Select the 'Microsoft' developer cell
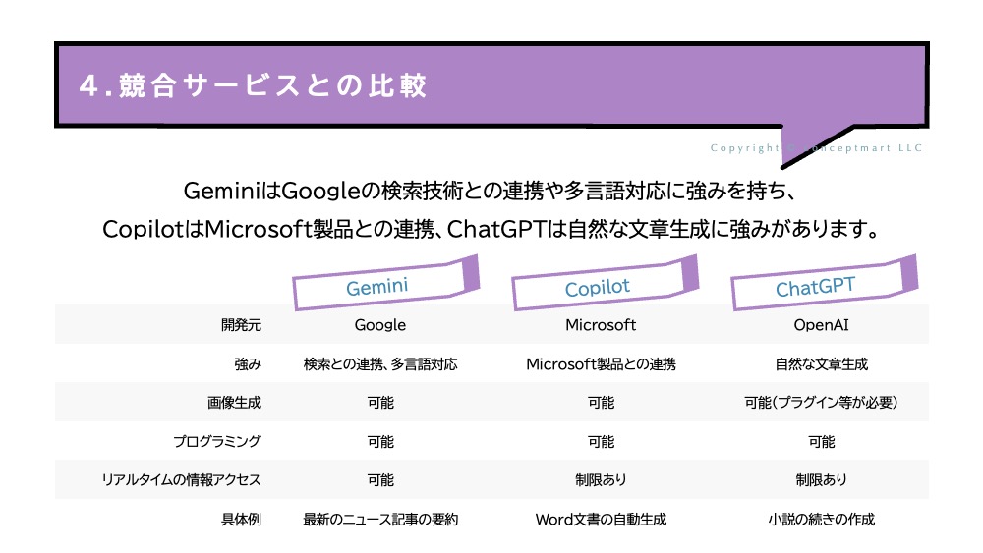This screenshot has height=553, width=983. pyautogui.click(x=601, y=325)
